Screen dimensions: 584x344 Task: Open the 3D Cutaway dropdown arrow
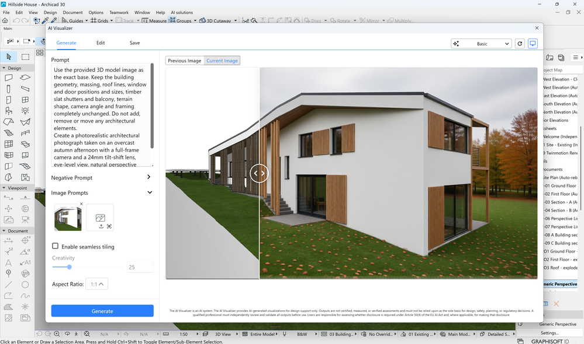[236, 21]
